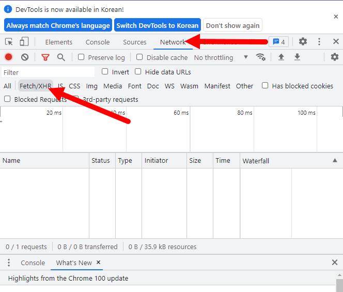
Task: Open network conditions wifi-gear icon
Action: (x=261, y=57)
